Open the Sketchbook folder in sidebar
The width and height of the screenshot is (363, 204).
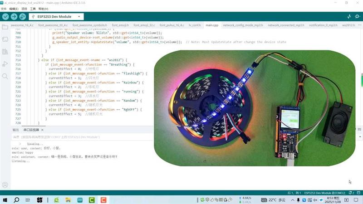pos(5,27)
